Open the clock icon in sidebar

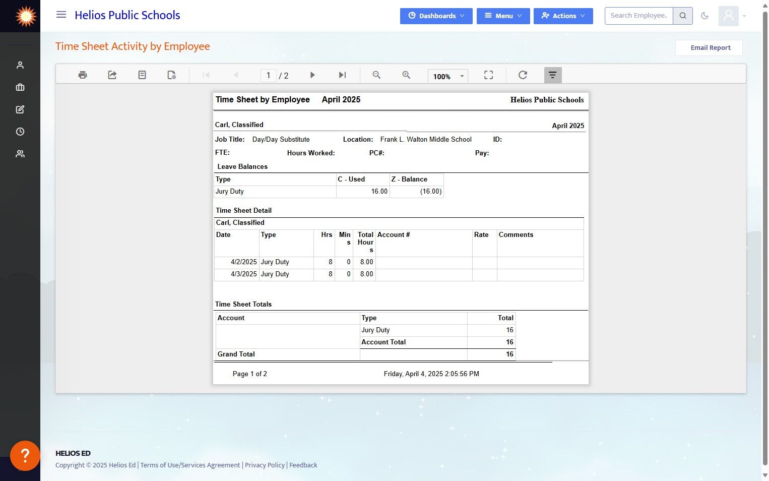20,132
